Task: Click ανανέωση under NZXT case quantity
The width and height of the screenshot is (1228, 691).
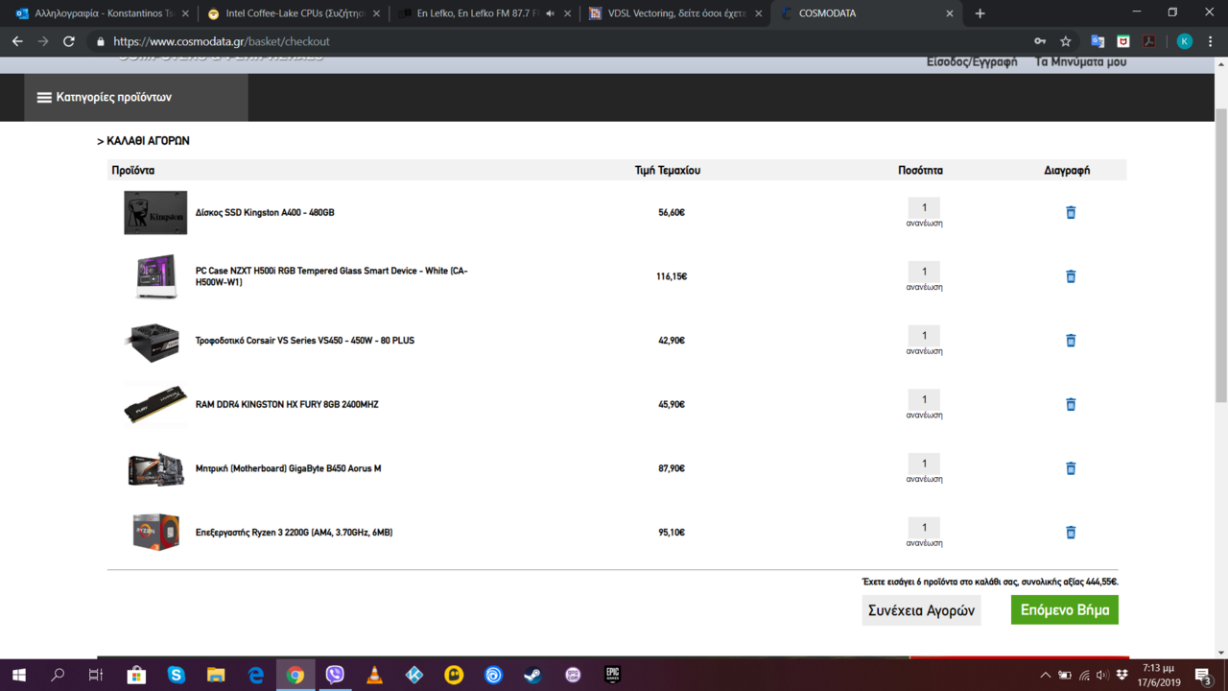Action: pyautogui.click(x=924, y=287)
